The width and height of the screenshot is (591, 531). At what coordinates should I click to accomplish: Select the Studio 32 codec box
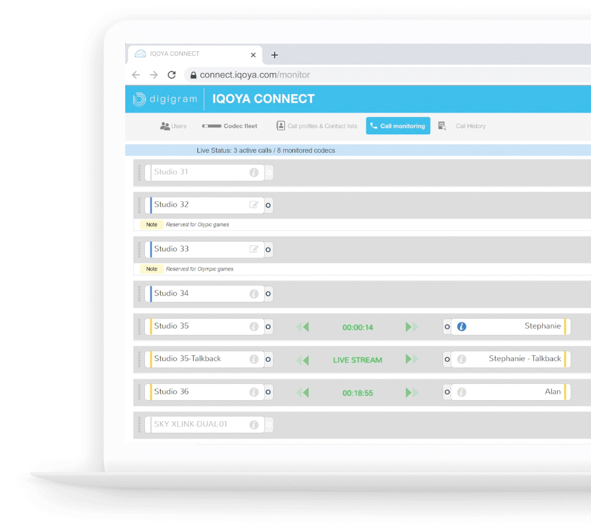[x=204, y=205]
